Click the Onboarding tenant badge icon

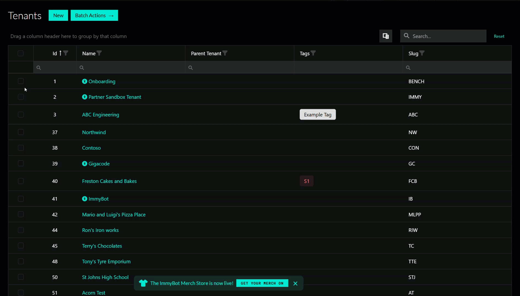(85, 81)
